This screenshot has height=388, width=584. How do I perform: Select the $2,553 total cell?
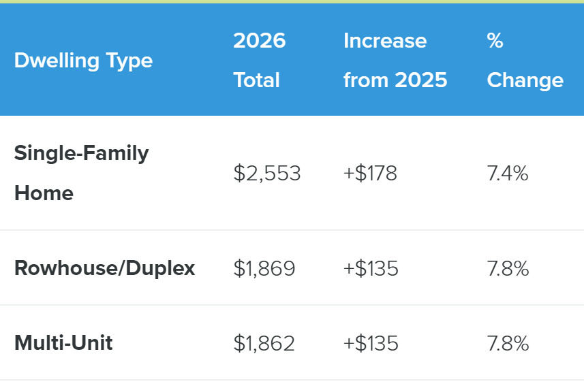tap(266, 174)
